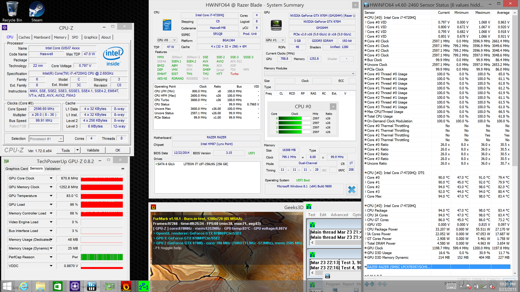This screenshot has width=520, height=292.
Task: Open the GPU Core Clock sensor dropdown
Action: [51, 178]
